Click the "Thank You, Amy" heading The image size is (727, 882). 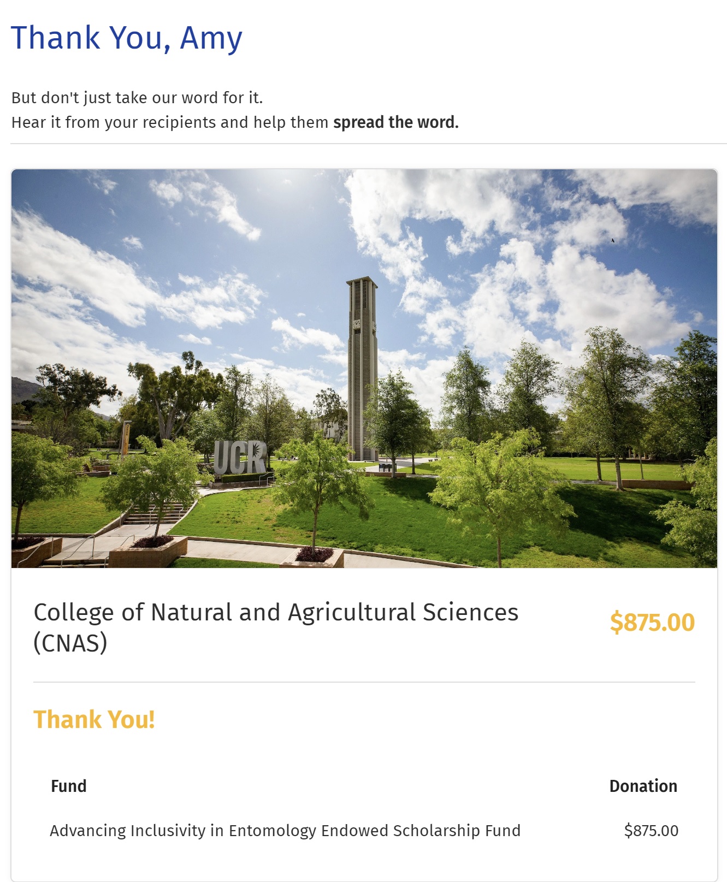[127, 38]
